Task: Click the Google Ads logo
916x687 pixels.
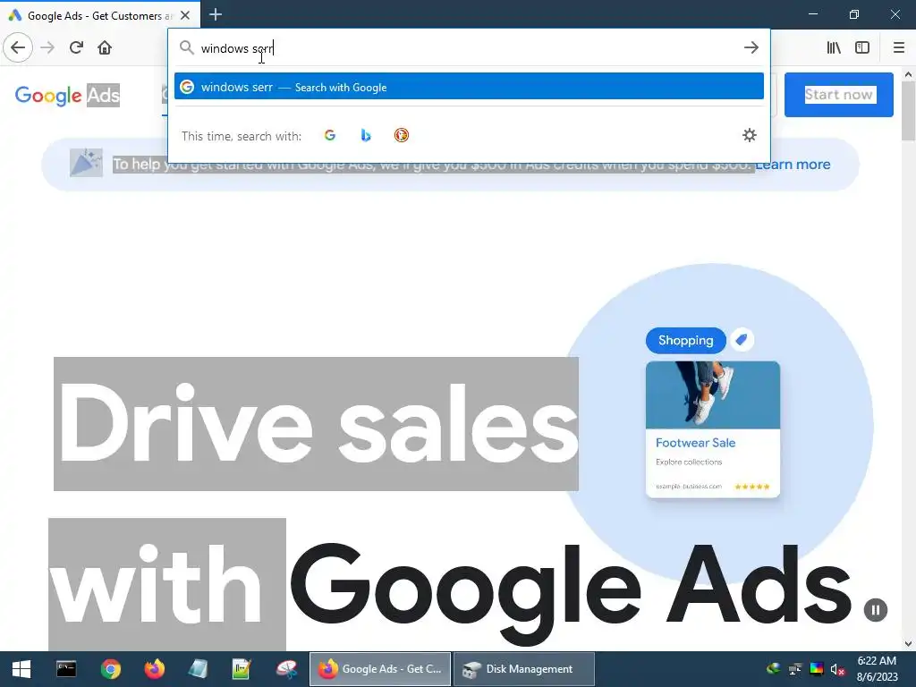Action: [67, 95]
